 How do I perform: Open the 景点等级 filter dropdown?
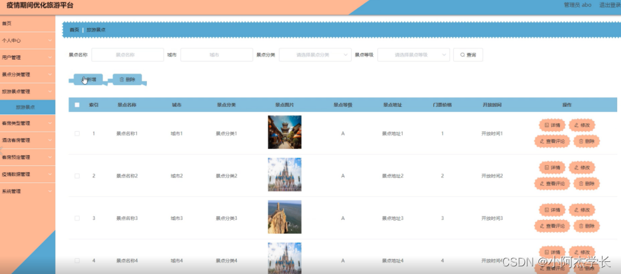coord(414,55)
